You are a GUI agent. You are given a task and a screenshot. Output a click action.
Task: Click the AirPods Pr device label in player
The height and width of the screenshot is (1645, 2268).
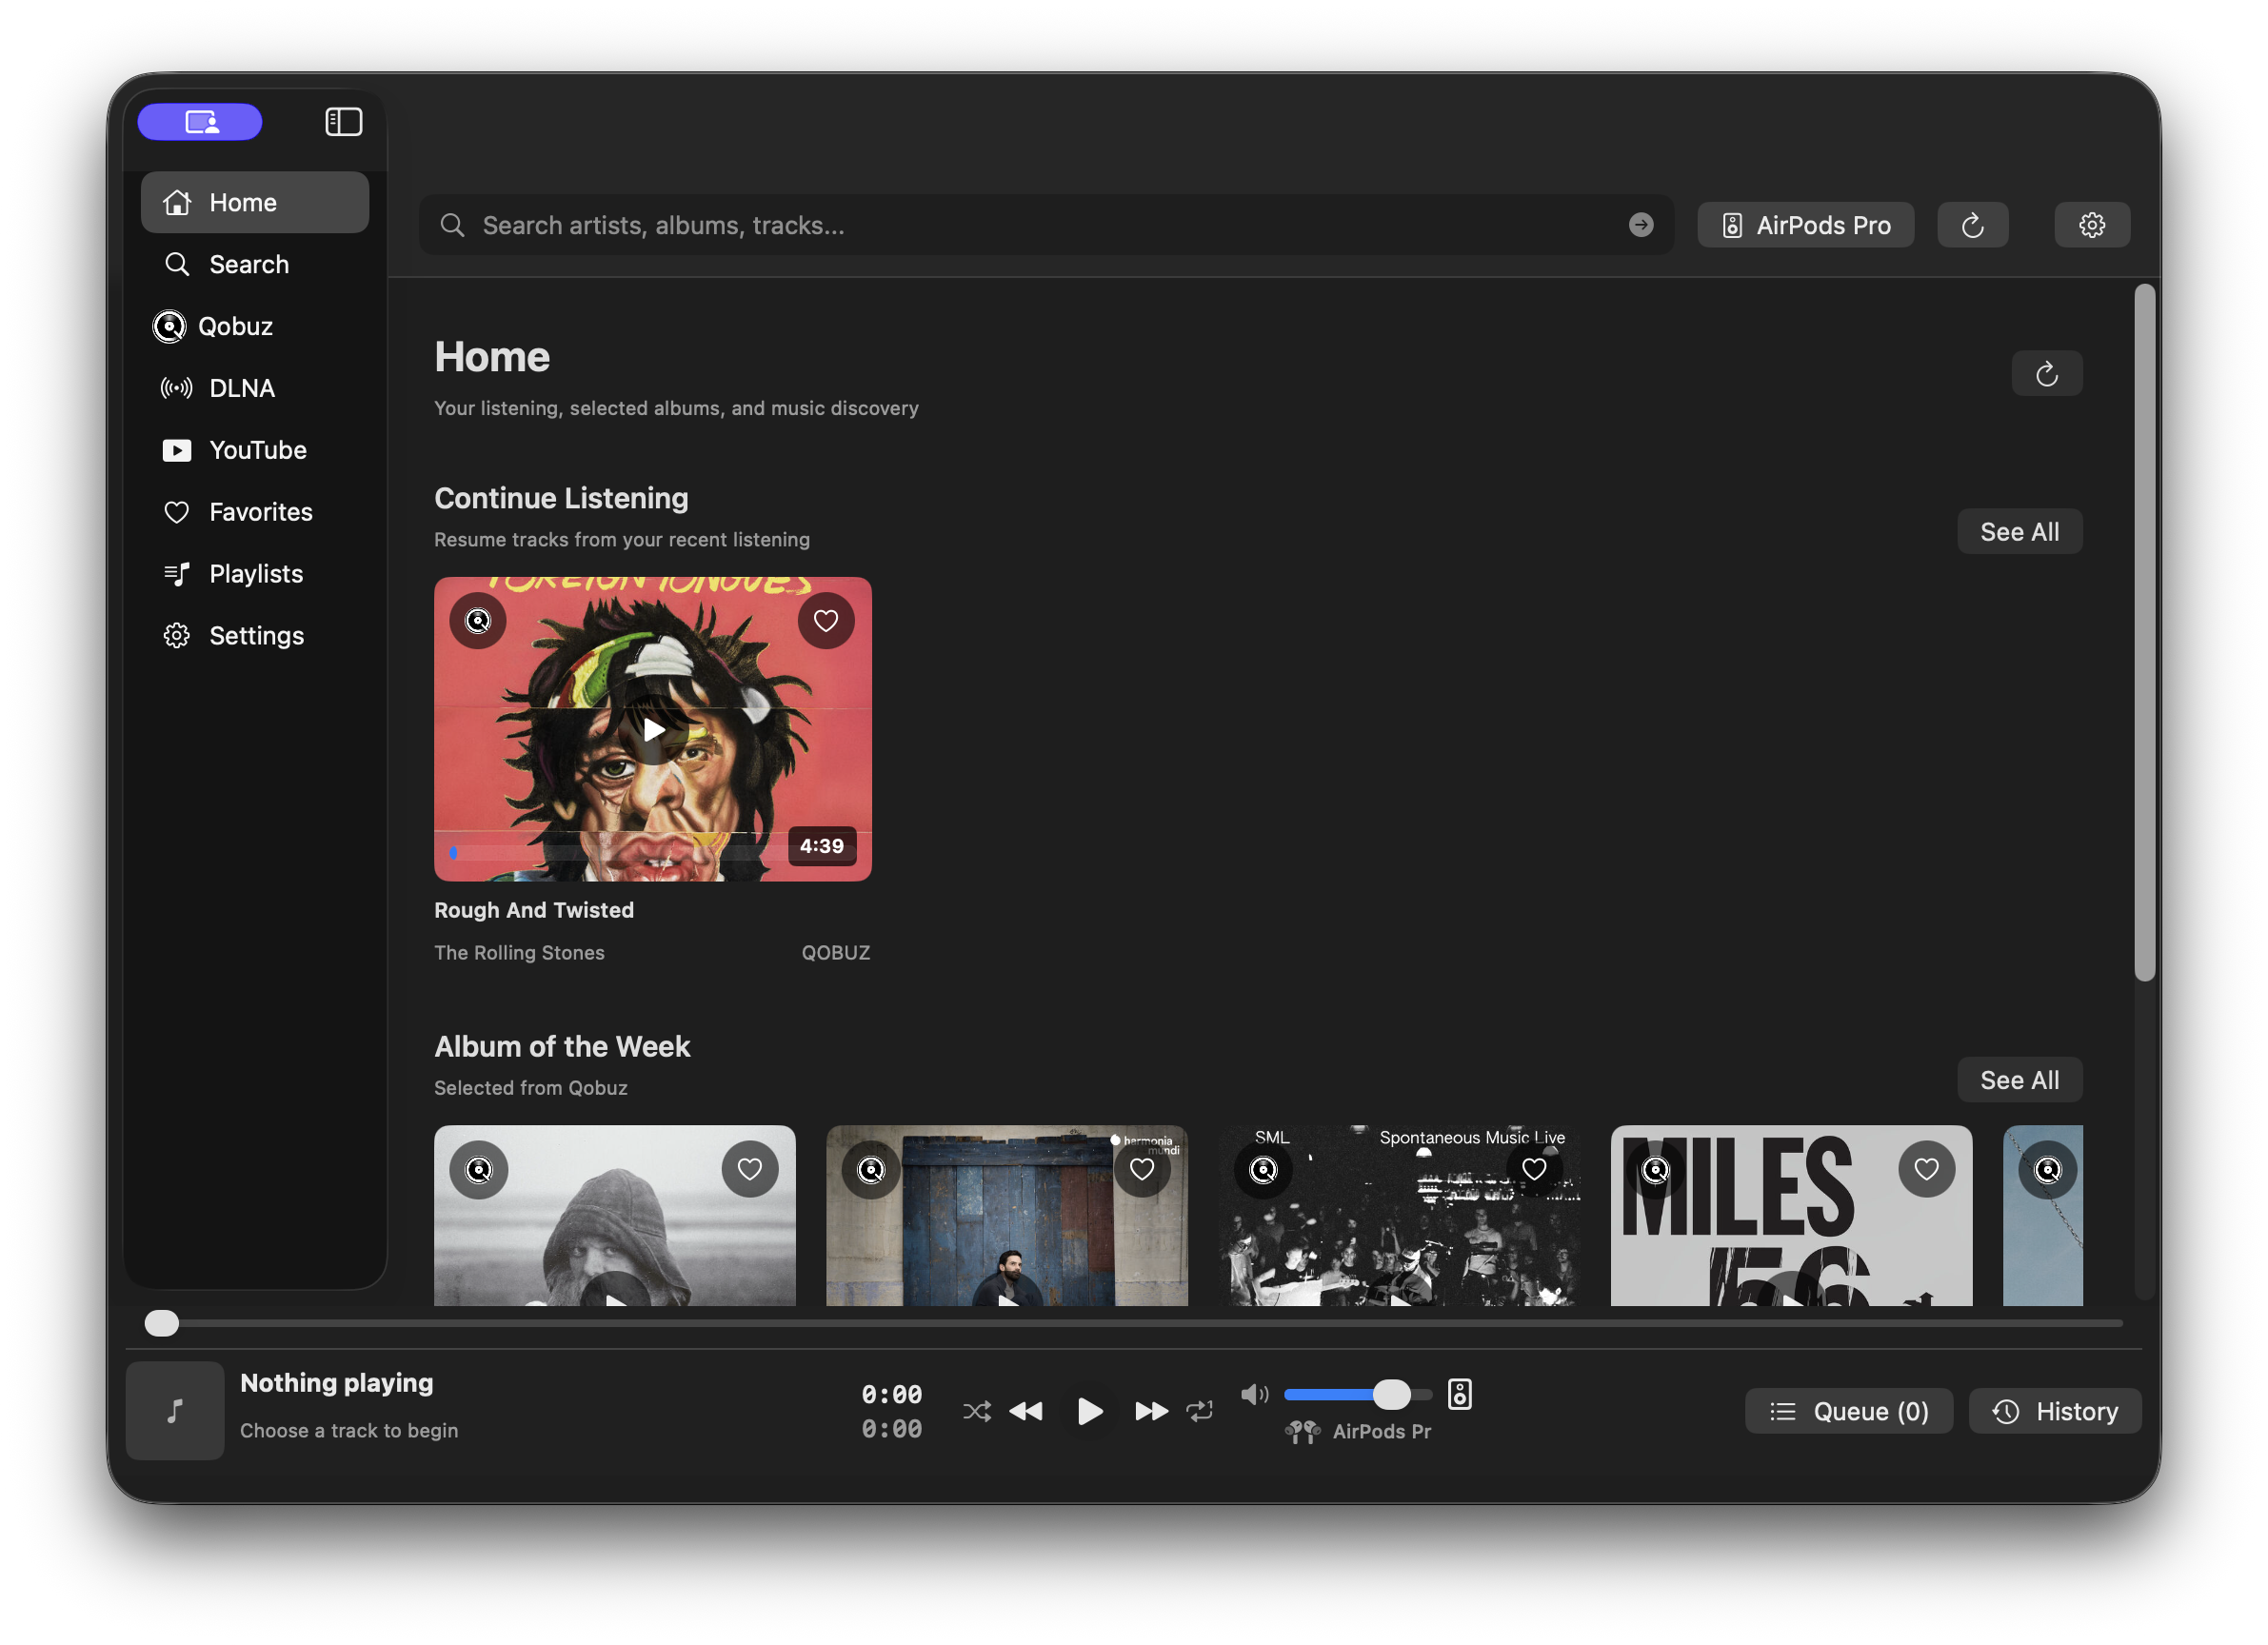[1381, 1431]
